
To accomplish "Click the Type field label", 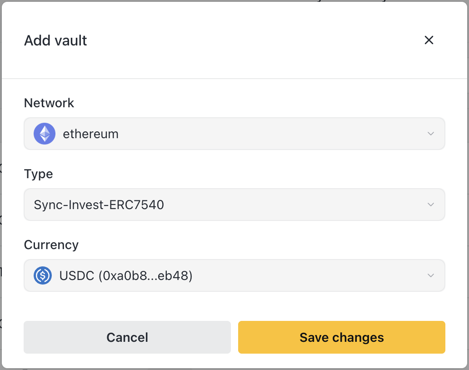I will 39,174.
